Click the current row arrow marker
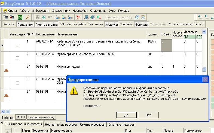 click(x=2, y=45)
